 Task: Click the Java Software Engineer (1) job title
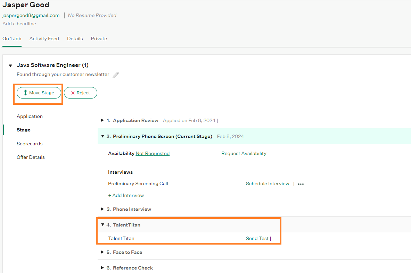click(x=52, y=65)
